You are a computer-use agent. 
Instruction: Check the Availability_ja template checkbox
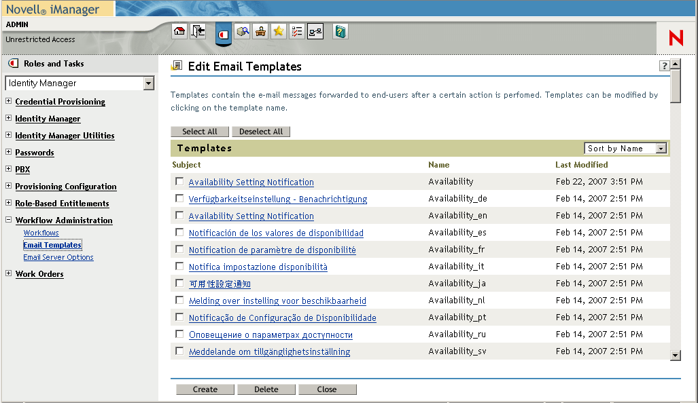(x=179, y=283)
